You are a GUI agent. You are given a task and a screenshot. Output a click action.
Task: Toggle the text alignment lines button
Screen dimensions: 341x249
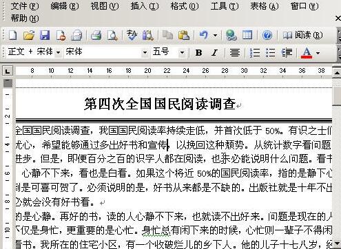235,53
